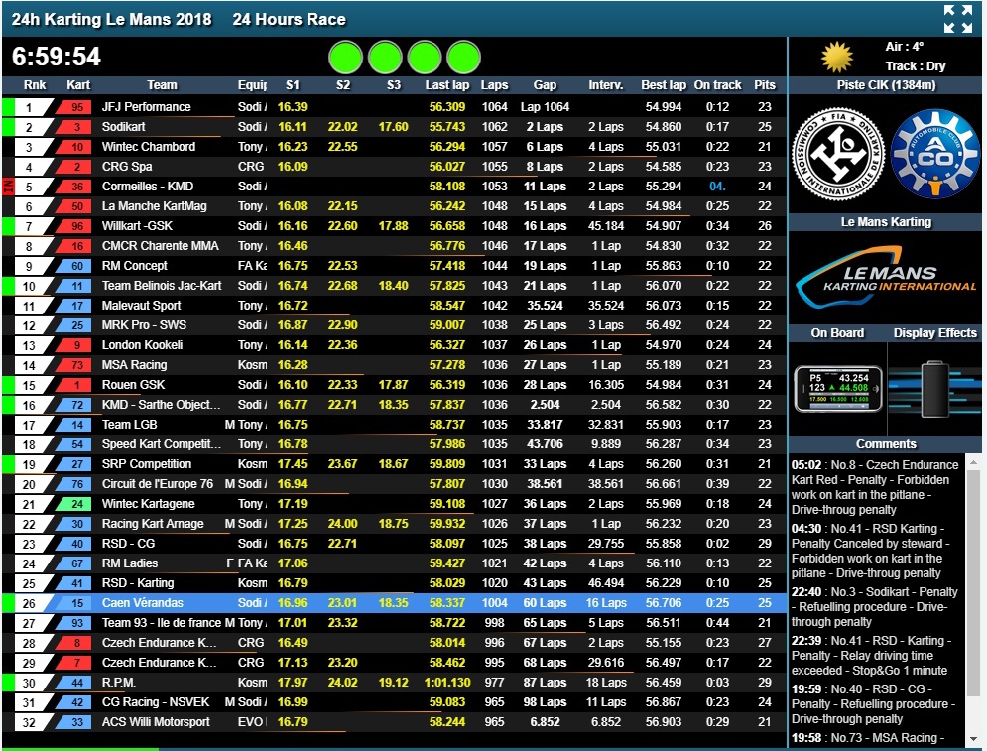Click the Track : Dry status
The width and height of the screenshot is (987, 751).
[916, 66]
